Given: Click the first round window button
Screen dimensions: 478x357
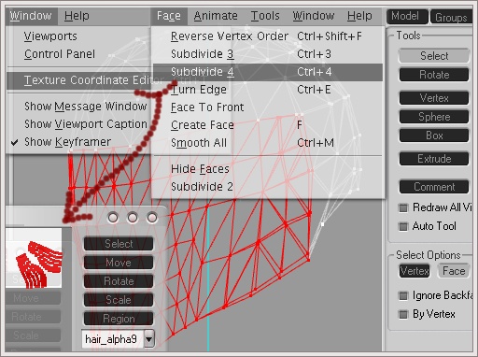Looking at the screenshot, I should click(x=113, y=218).
